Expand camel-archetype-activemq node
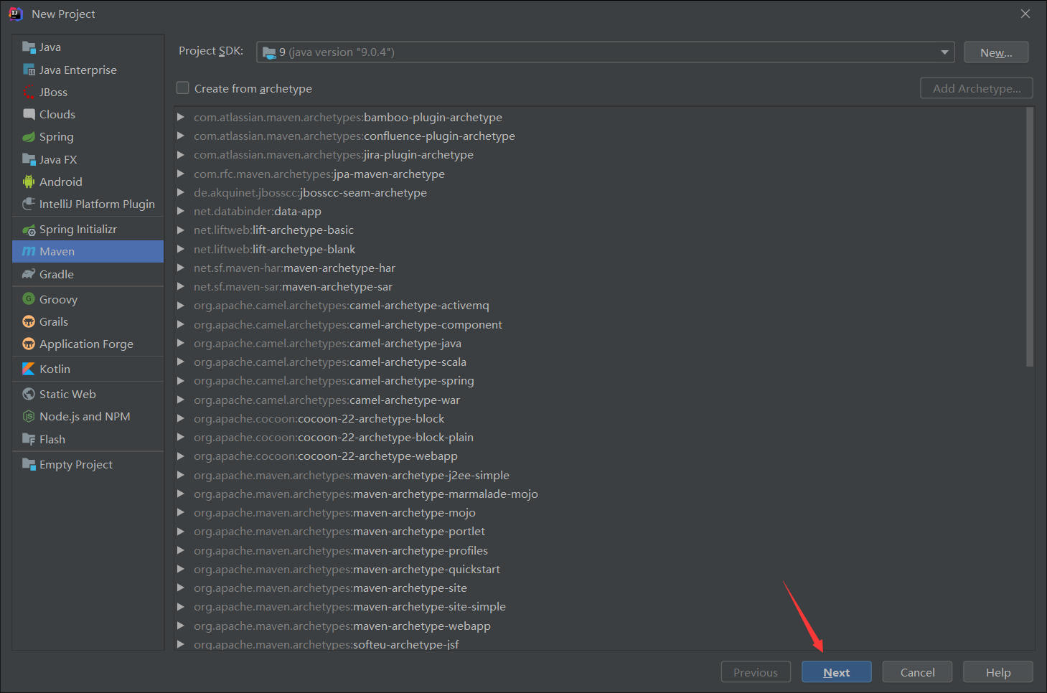This screenshot has height=693, width=1047. tap(181, 305)
